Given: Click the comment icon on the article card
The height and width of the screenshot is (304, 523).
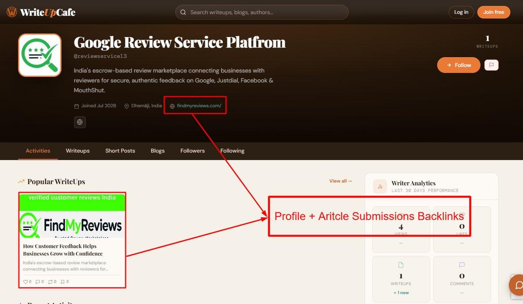Looking at the screenshot, I should (x=37, y=282).
